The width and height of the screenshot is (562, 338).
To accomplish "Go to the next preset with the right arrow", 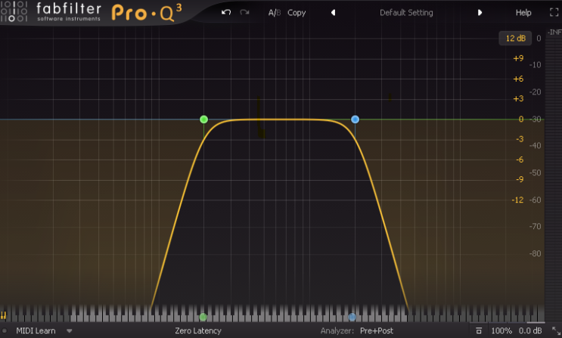I will tap(480, 13).
